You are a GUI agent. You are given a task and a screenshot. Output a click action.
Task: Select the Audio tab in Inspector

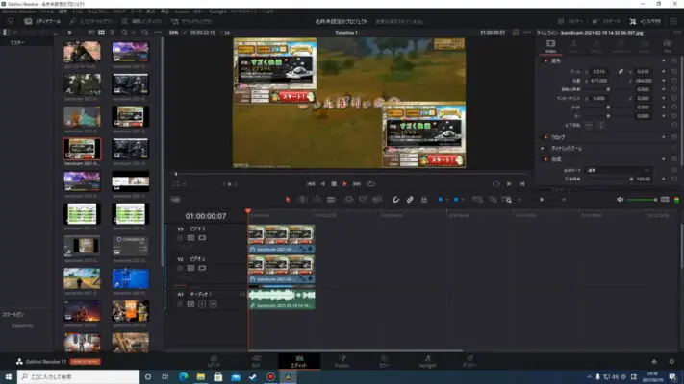click(573, 46)
